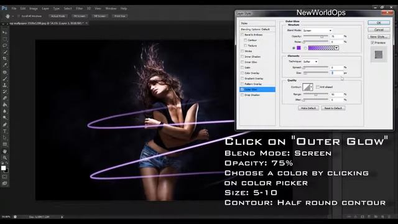Select the Pen tool
The width and height of the screenshot is (398, 224).
(4, 124)
